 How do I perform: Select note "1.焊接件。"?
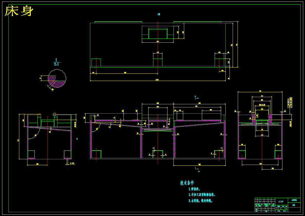194,189
